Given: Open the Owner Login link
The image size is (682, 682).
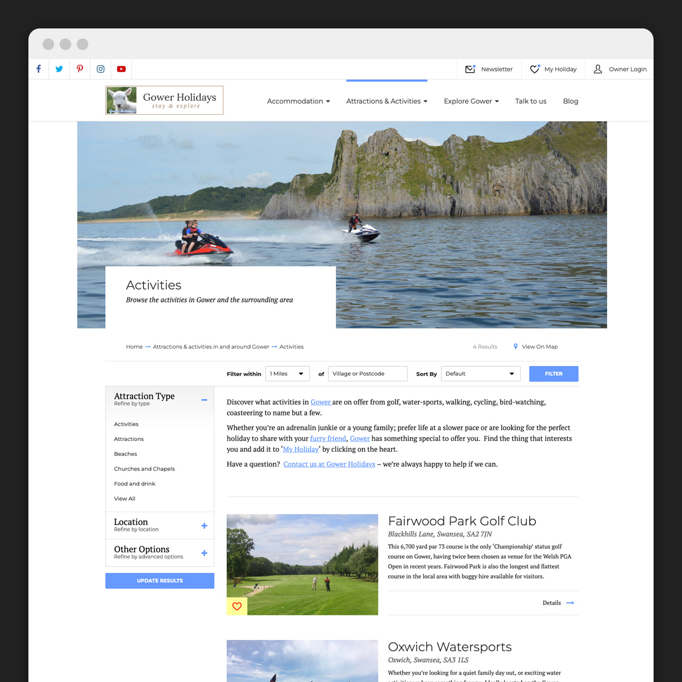Looking at the screenshot, I should pos(627,69).
